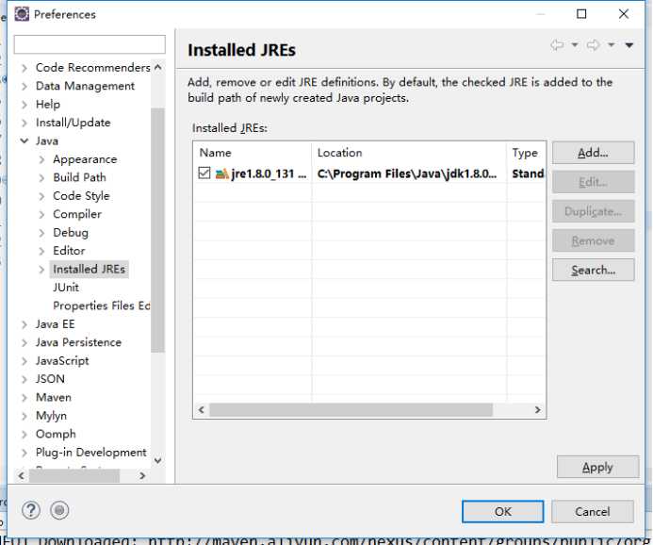
Task: Expand the Code Style node
Action: point(41,196)
